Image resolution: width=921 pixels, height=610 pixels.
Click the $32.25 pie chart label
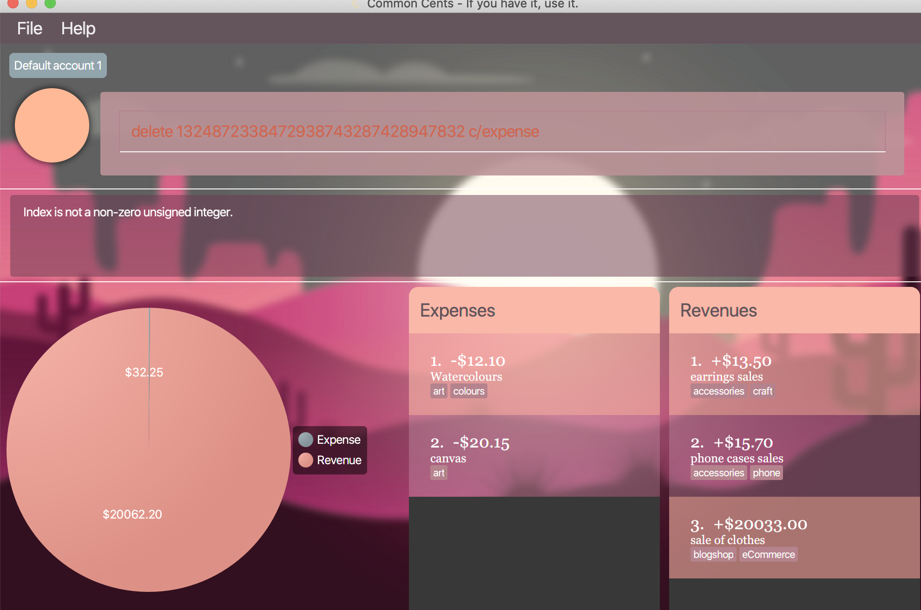pos(144,372)
